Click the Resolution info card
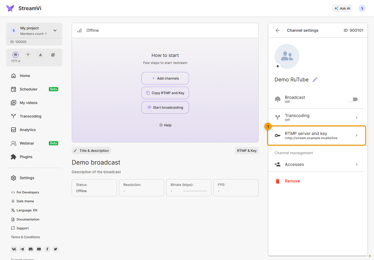 [142, 188]
